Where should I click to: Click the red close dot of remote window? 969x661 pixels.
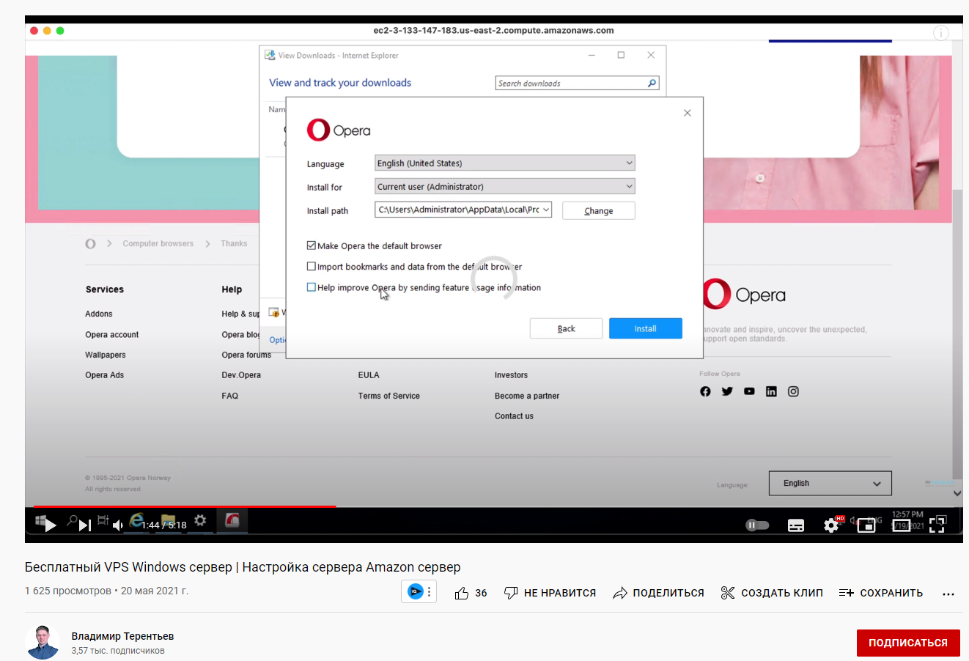[x=34, y=31]
